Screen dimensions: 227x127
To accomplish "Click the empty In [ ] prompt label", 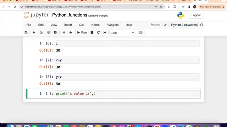I will [46, 93].
